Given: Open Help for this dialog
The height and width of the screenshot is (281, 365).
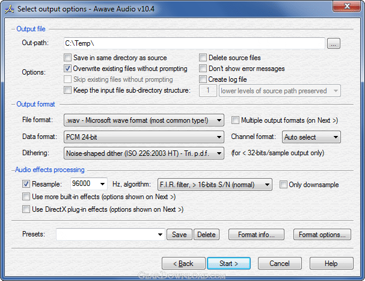Looking at the screenshot, I should (x=331, y=264).
